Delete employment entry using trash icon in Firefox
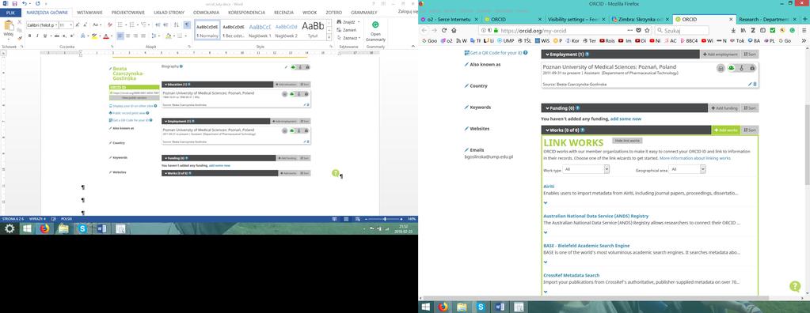The height and width of the screenshot is (313, 810). [755, 84]
